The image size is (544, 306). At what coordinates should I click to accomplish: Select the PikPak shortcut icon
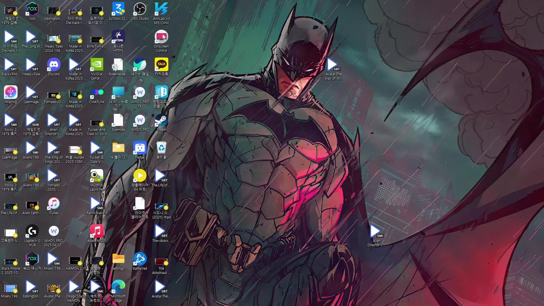point(140,150)
